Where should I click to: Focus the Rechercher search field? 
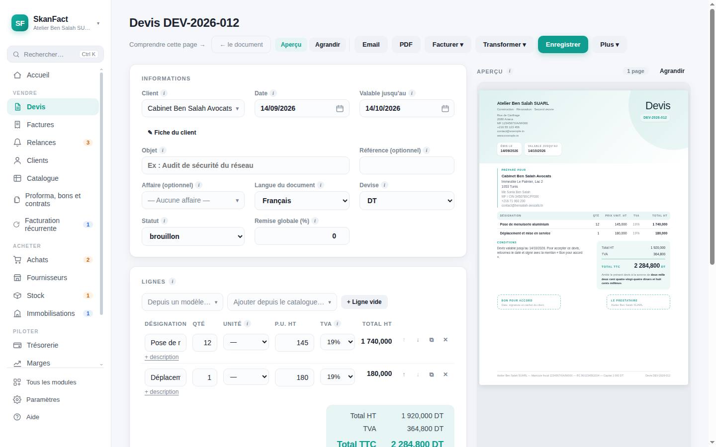(55, 54)
